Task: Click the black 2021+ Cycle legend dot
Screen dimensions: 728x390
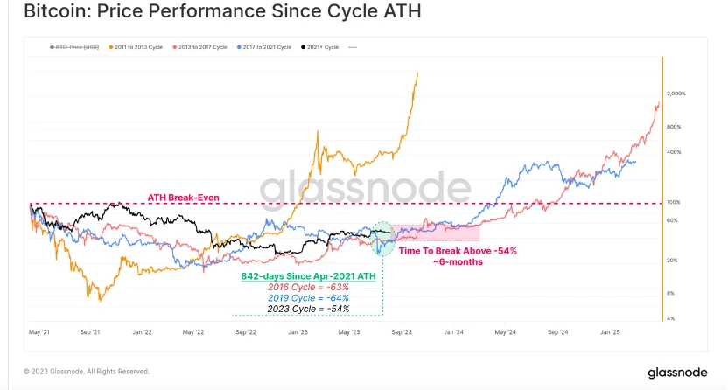Action: tap(302, 45)
